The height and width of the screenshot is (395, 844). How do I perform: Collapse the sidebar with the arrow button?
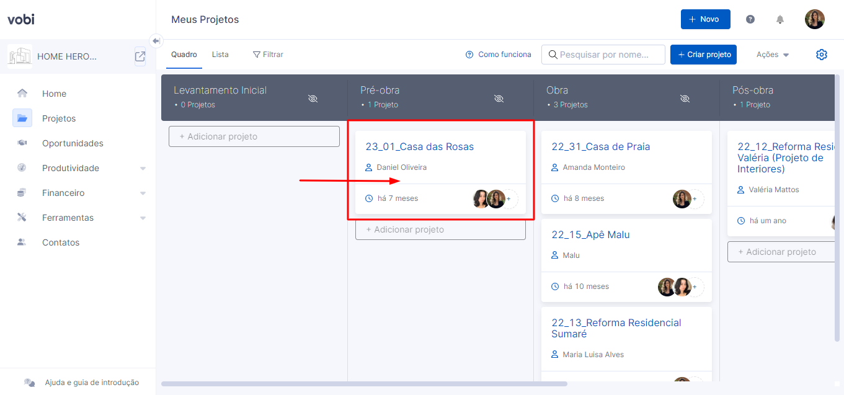click(156, 40)
